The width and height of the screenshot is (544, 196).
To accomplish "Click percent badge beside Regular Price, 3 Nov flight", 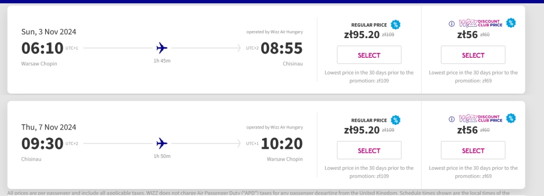I will coord(395,24).
